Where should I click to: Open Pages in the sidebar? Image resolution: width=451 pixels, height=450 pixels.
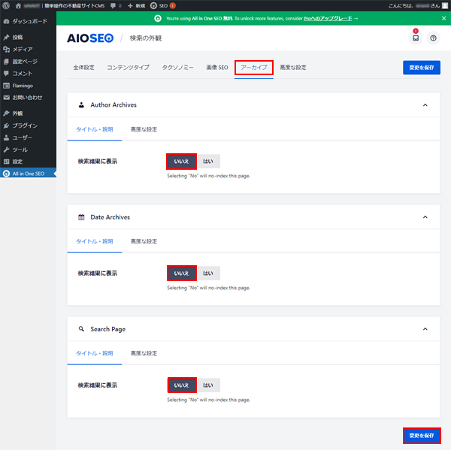(x=29, y=62)
